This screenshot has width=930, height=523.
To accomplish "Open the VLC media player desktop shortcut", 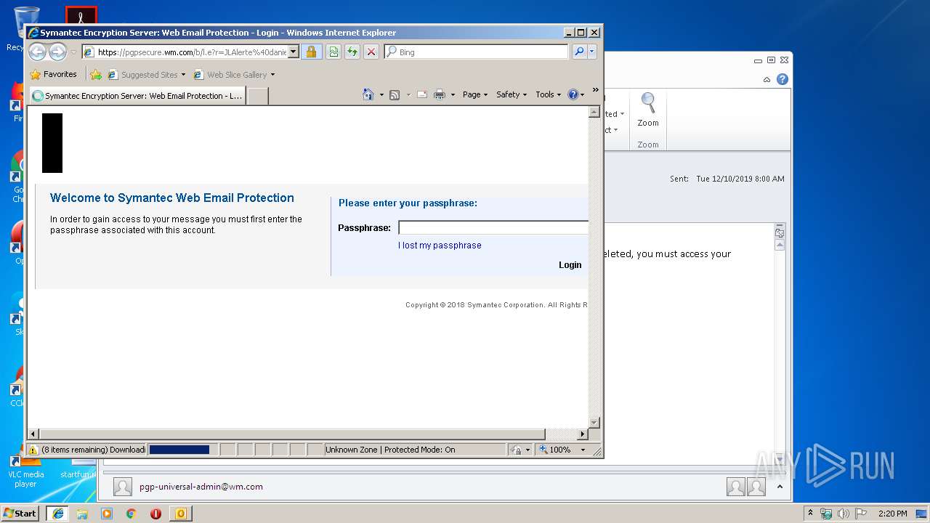I will (25, 468).
